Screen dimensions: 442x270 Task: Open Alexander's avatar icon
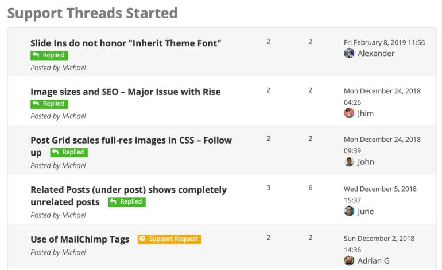349,53
